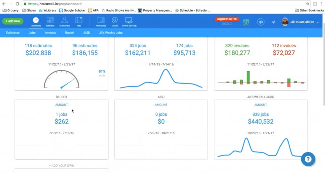Screen dimensions: 325x173
Task: Open the APA bookmark
Action: 93,10
